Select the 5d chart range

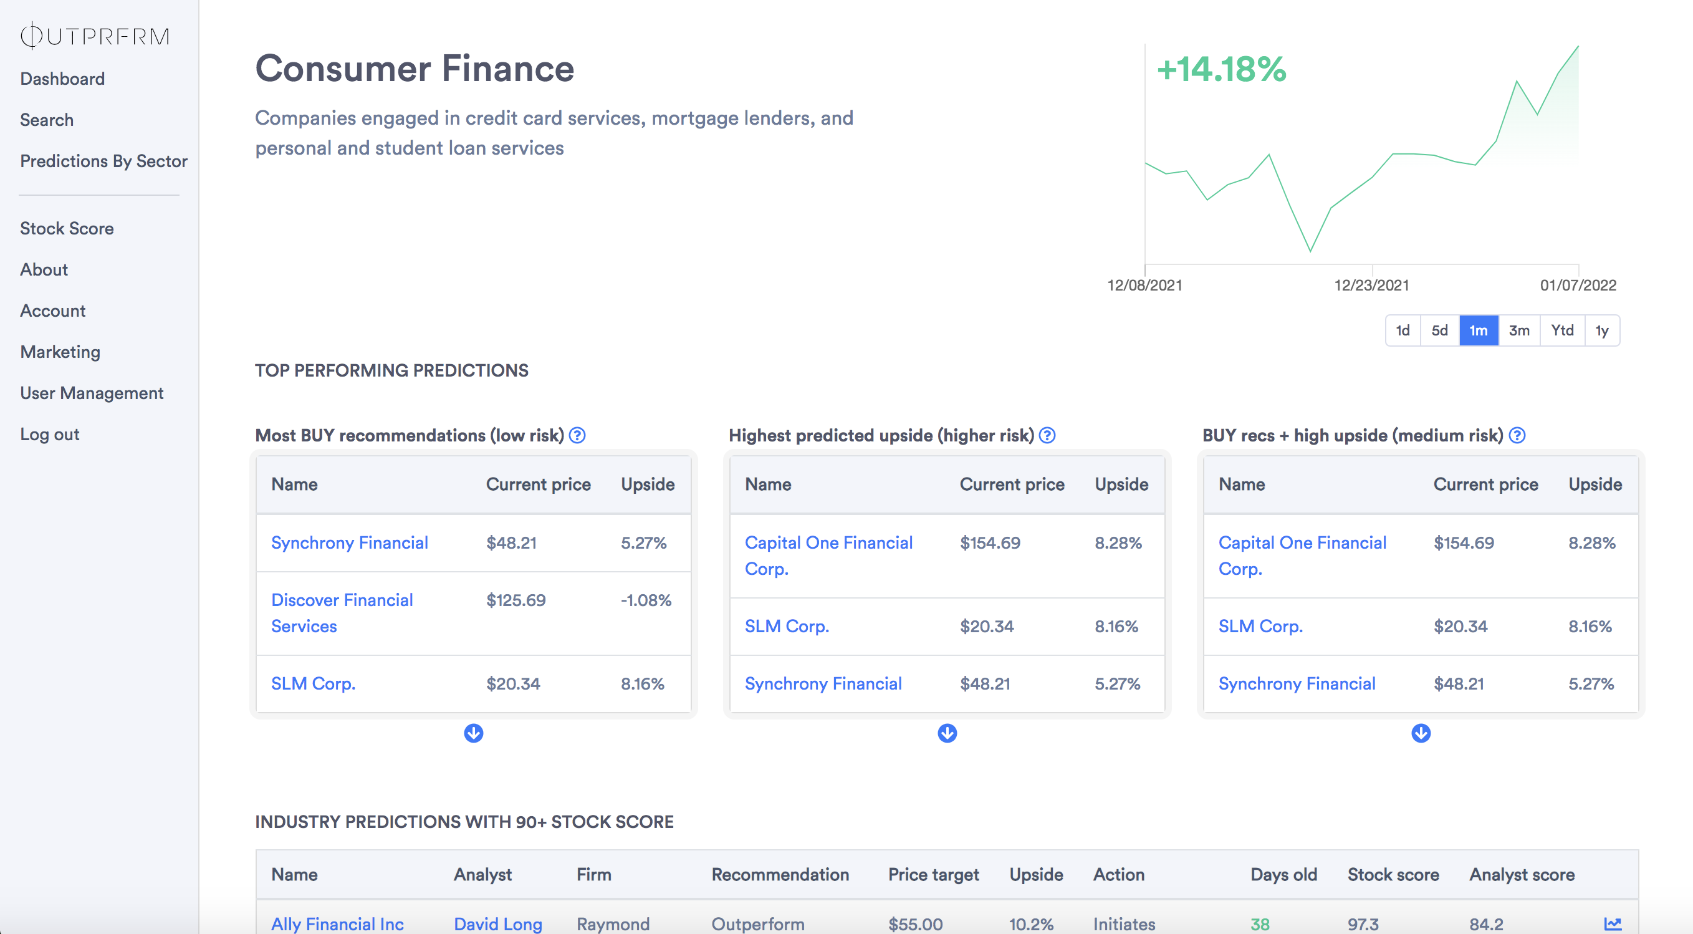[x=1439, y=330]
